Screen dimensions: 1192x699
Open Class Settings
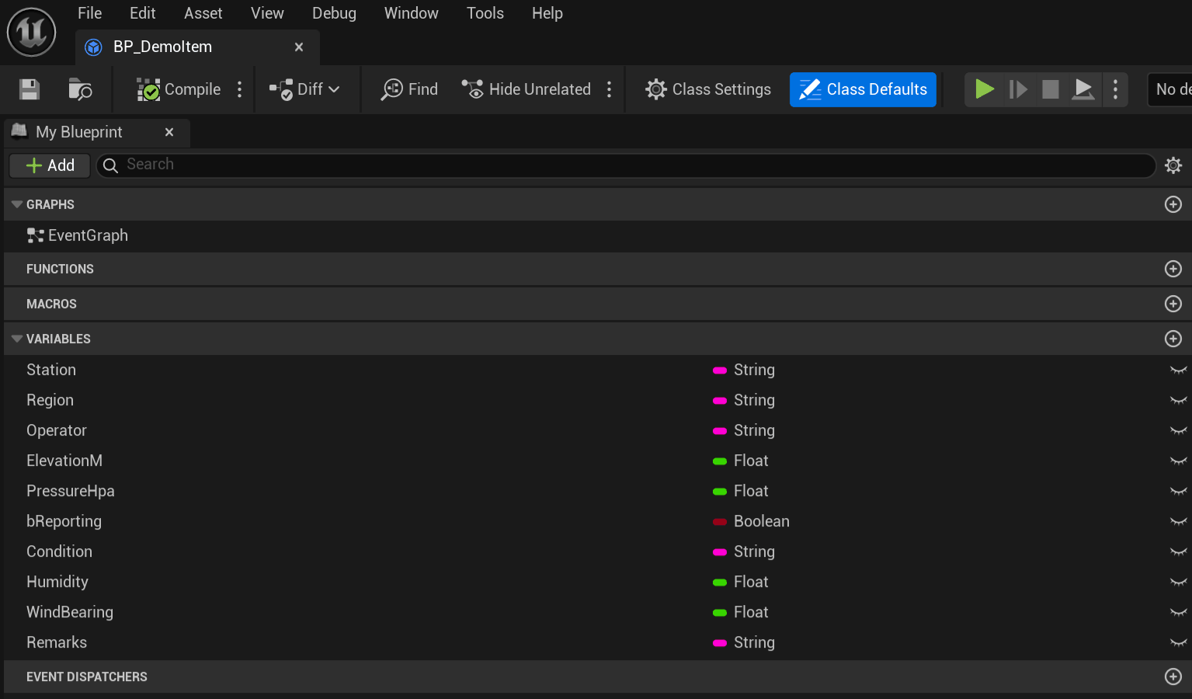pyautogui.click(x=708, y=89)
